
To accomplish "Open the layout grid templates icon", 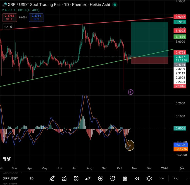I will [x=76, y=178].
